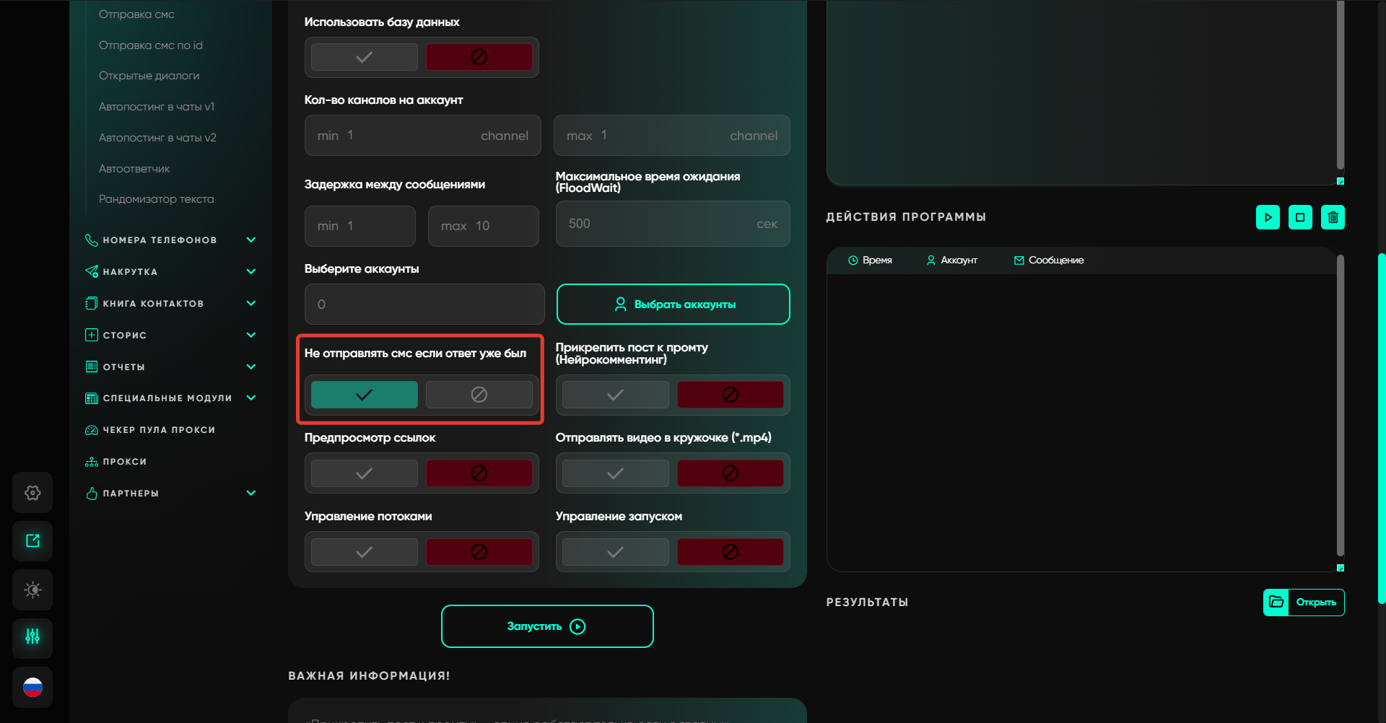The height and width of the screenshot is (723, 1386).
Task: Open Автоответчик menu item
Action: click(134, 169)
